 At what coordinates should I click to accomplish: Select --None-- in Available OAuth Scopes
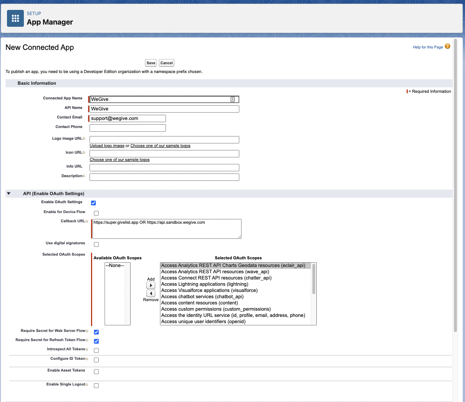coord(115,266)
